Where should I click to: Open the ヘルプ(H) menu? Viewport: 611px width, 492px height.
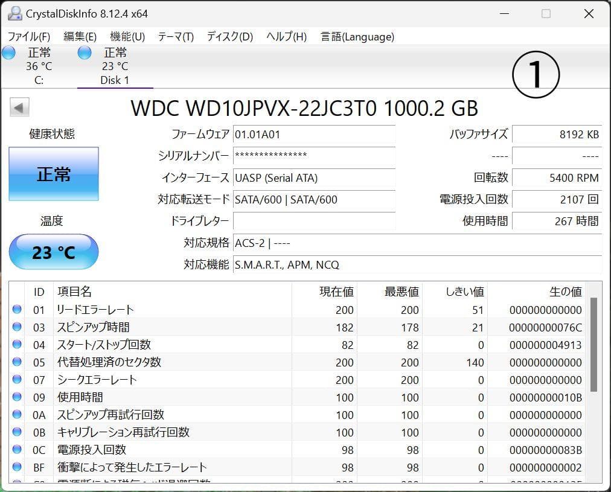tap(286, 37)
